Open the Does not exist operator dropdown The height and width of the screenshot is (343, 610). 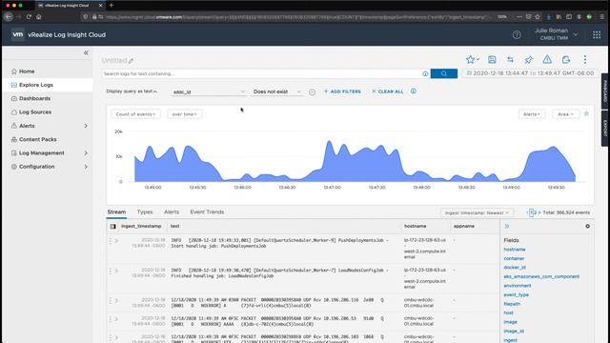coord(276,91)
